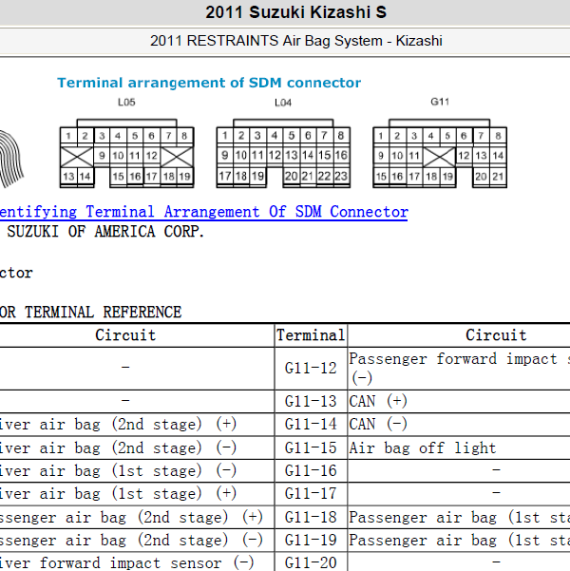Viewport: 570px width, 571px height.
Task: Open the Identifying Terminal Arrangement Of SDM Connector link
Action: click(x=203, y=212)
